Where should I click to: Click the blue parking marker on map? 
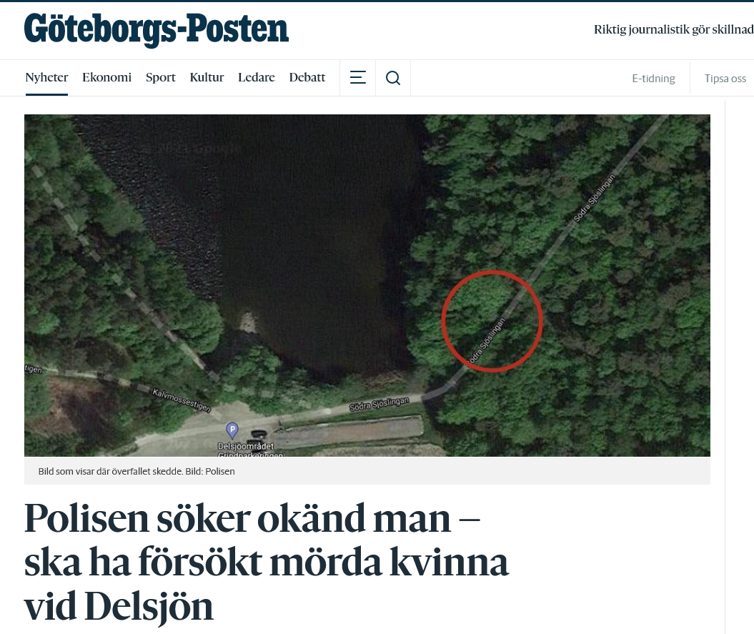click(232, 430)
